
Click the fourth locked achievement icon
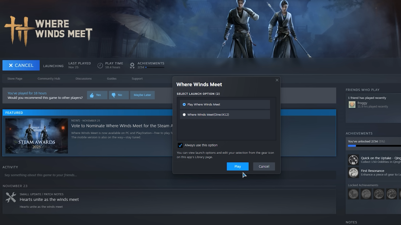[391, 194]
